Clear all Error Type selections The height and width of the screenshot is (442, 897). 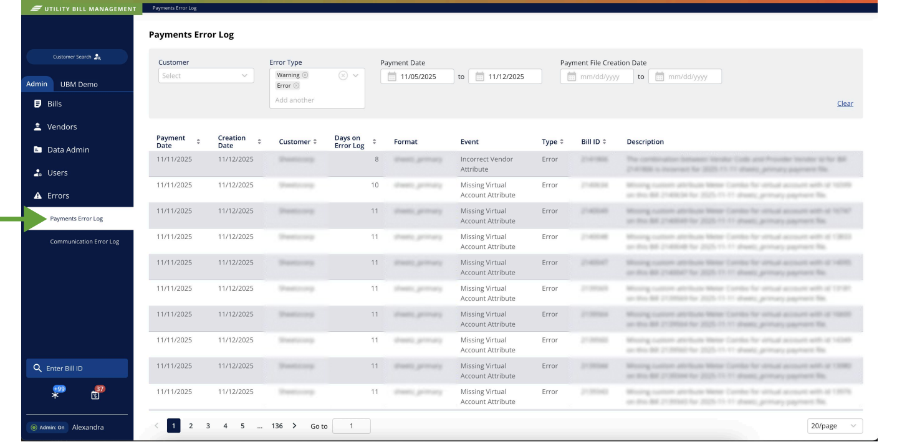coord(342,75)
